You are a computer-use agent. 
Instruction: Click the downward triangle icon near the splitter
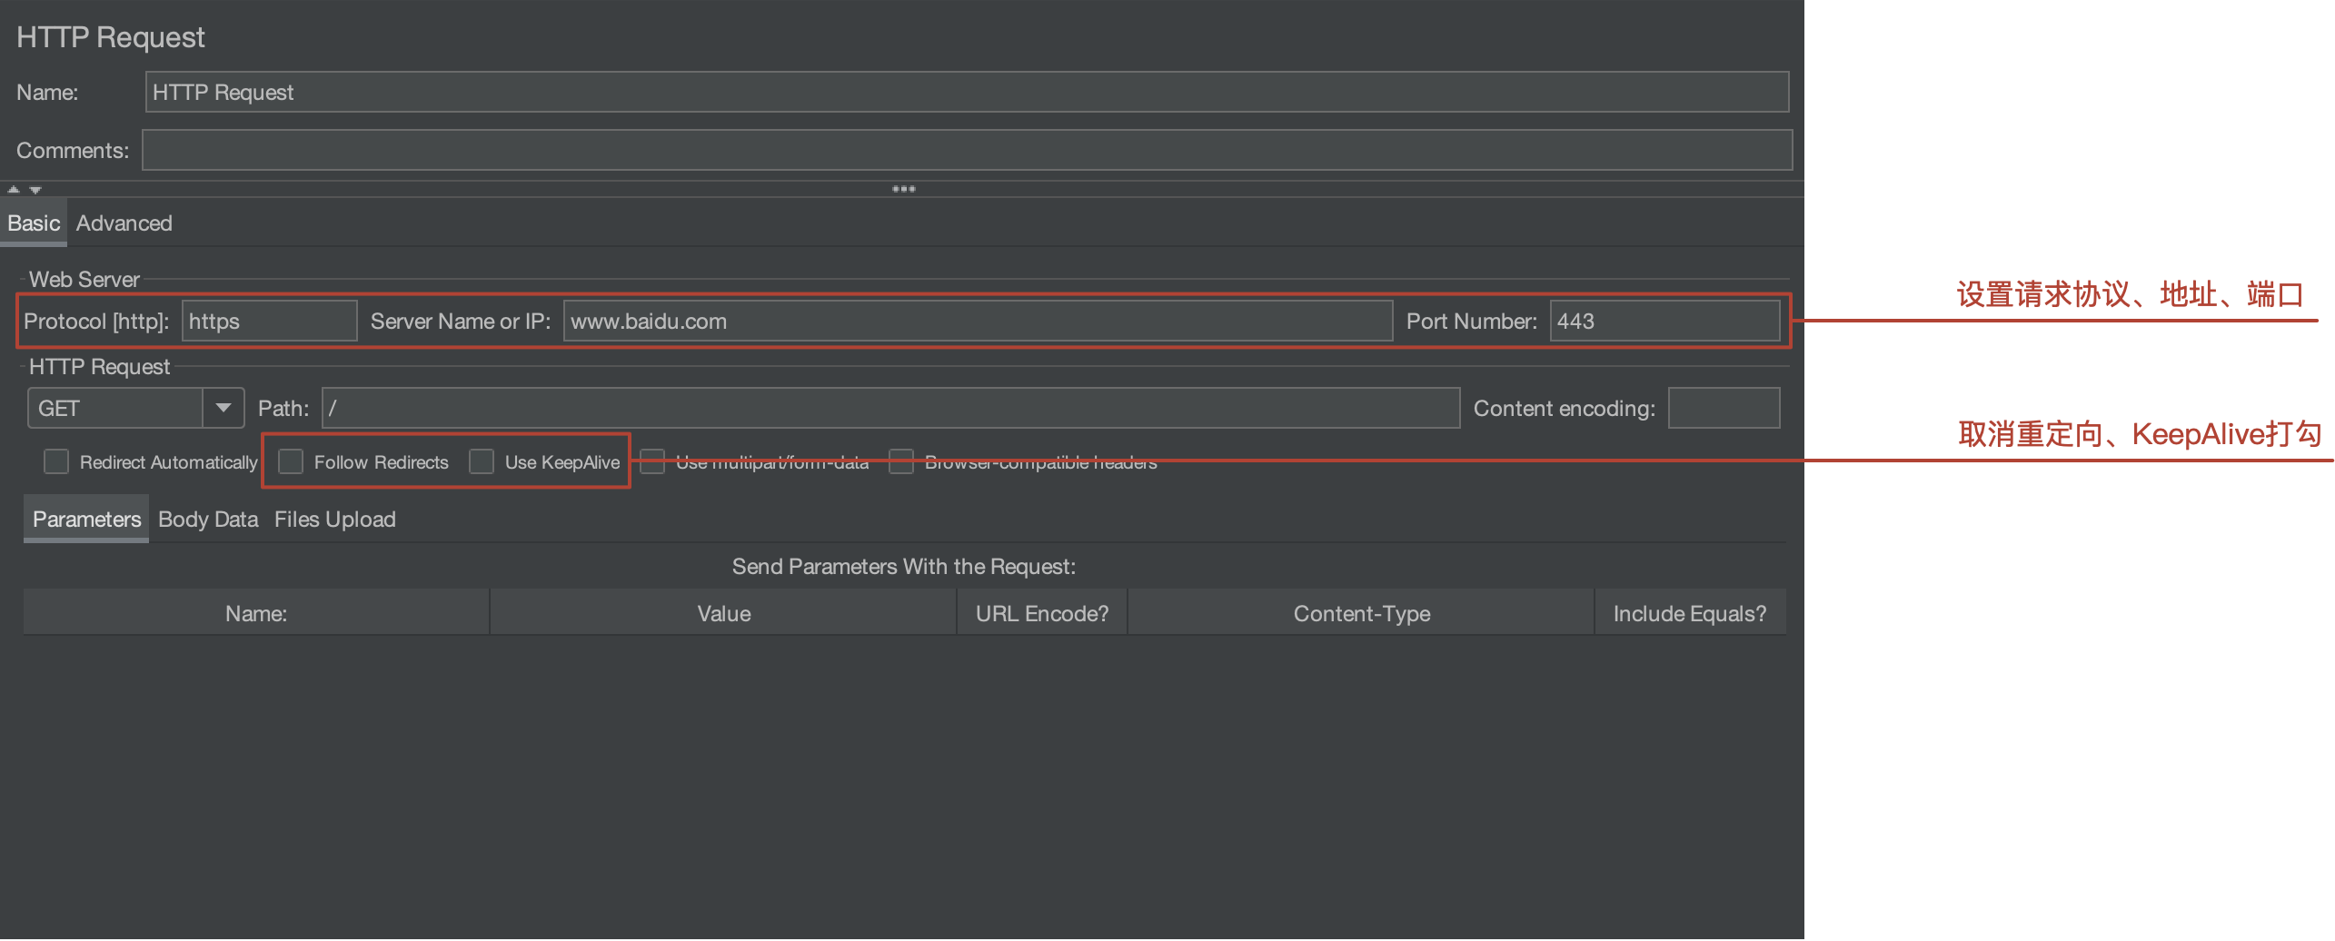[35, 189]
